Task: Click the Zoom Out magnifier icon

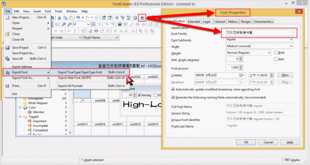Action: (x=69, y=24)
